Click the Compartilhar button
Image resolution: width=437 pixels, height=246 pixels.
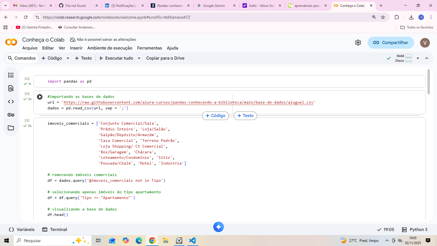pos(391,43)
